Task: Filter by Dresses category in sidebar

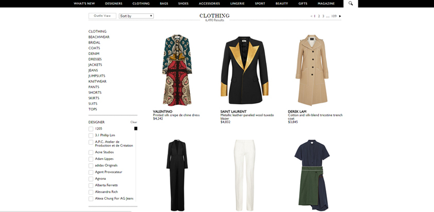Action: click(95, 59)
